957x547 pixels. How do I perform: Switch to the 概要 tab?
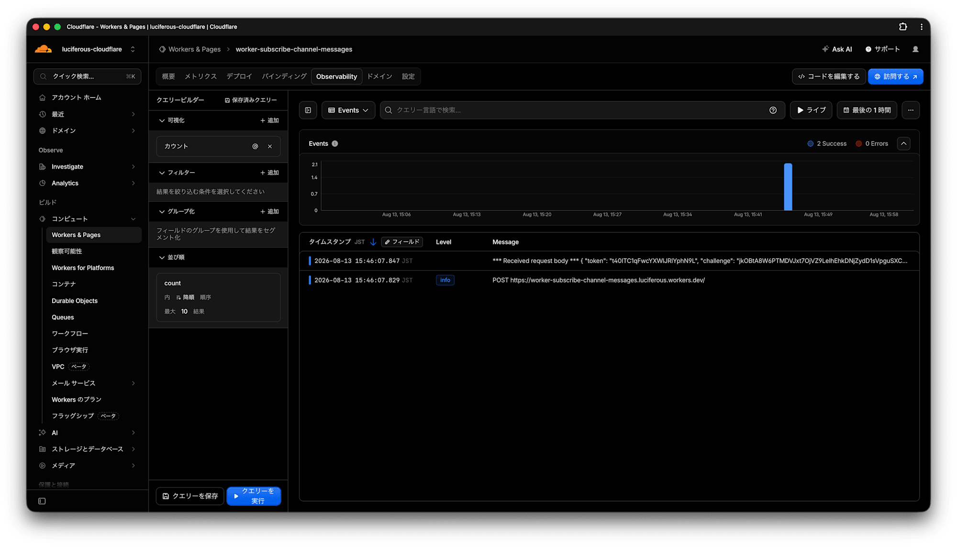[x=168, y=77]
